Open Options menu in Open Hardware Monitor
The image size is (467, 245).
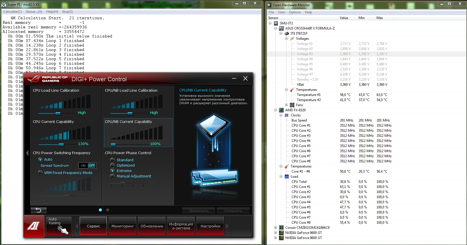point(295,12)
